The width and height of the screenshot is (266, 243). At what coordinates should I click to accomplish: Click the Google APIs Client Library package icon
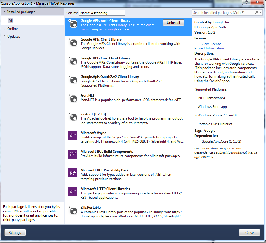[x=73, y=42]
